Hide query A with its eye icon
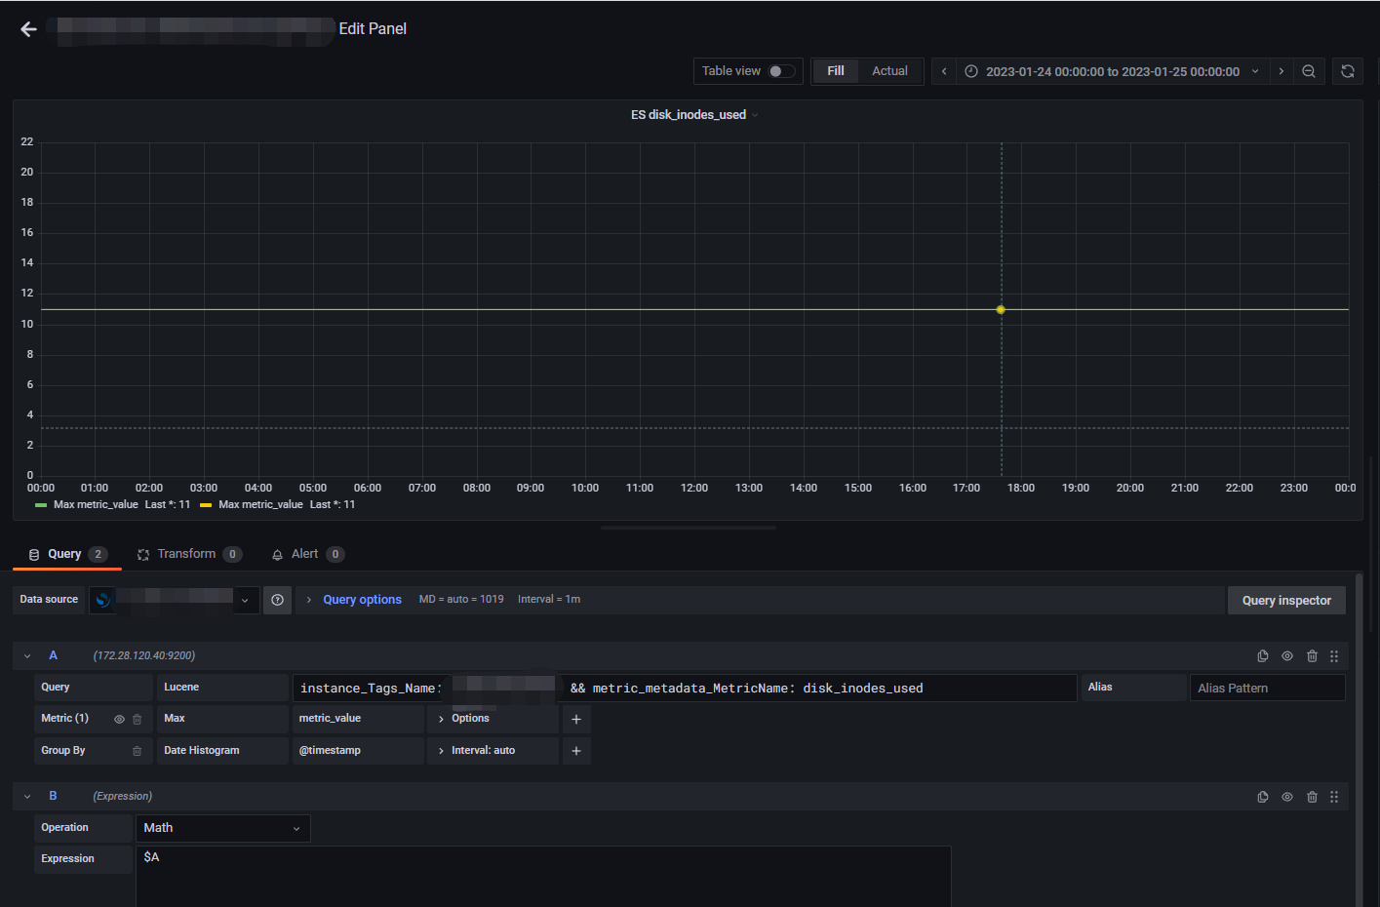The height and width of the screenshot is (907, 1380). 1286,655
